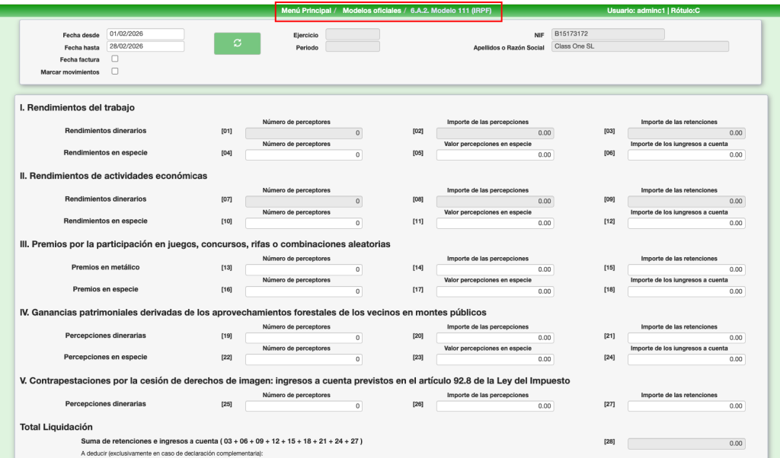Click field [19] percepciones dinerarias perceptores
Image resolution: width=780 pixels, height=458 pixels.
(x=303, y=338)
